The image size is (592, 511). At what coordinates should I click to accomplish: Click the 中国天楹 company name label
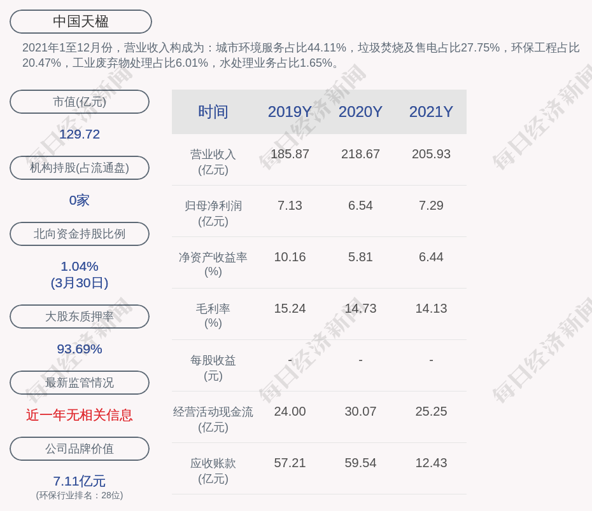point(81,22)
